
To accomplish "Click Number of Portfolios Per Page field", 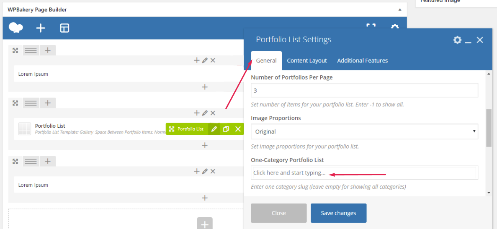I will (364, 90).
